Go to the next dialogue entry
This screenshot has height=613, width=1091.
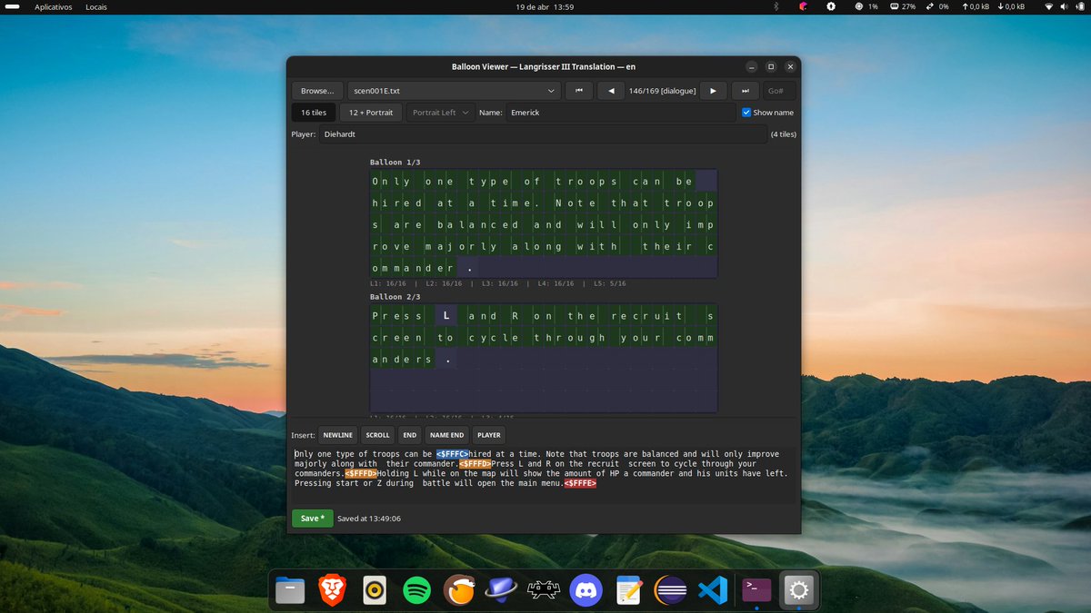click(713, 91)
